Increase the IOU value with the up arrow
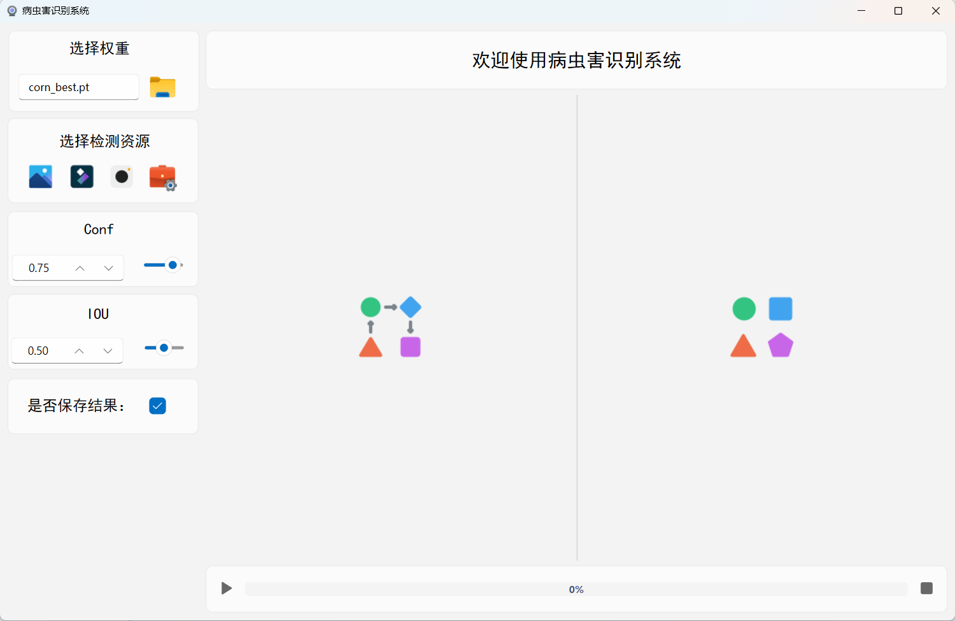 pyautogui.click(x=79, y=351)
